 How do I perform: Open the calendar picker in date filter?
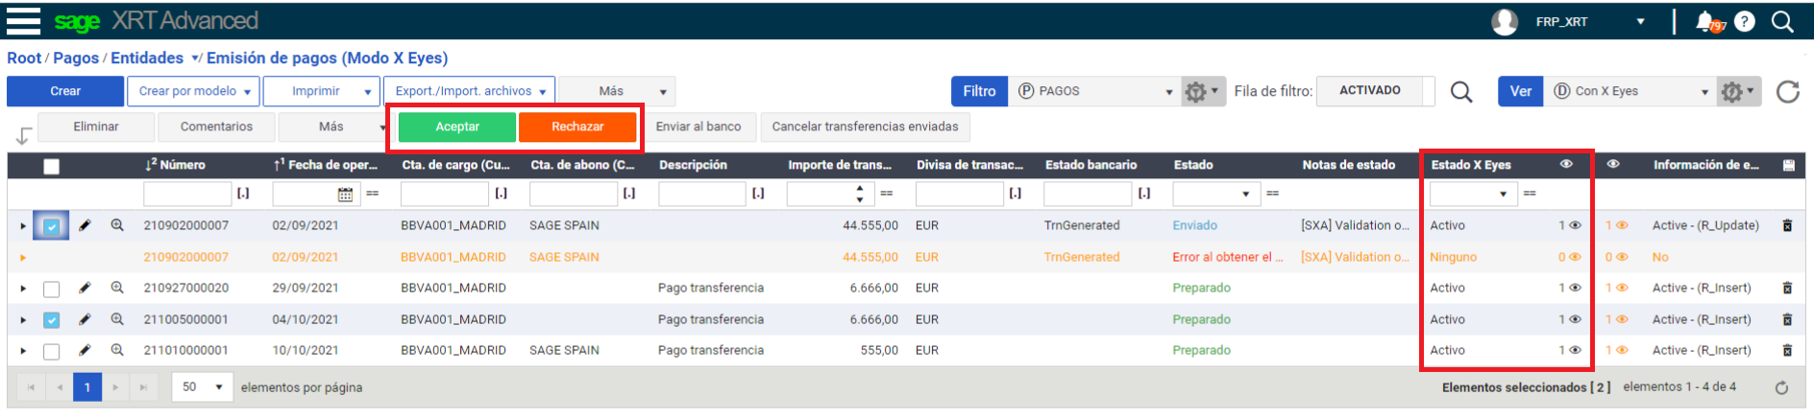coord(345,195)
